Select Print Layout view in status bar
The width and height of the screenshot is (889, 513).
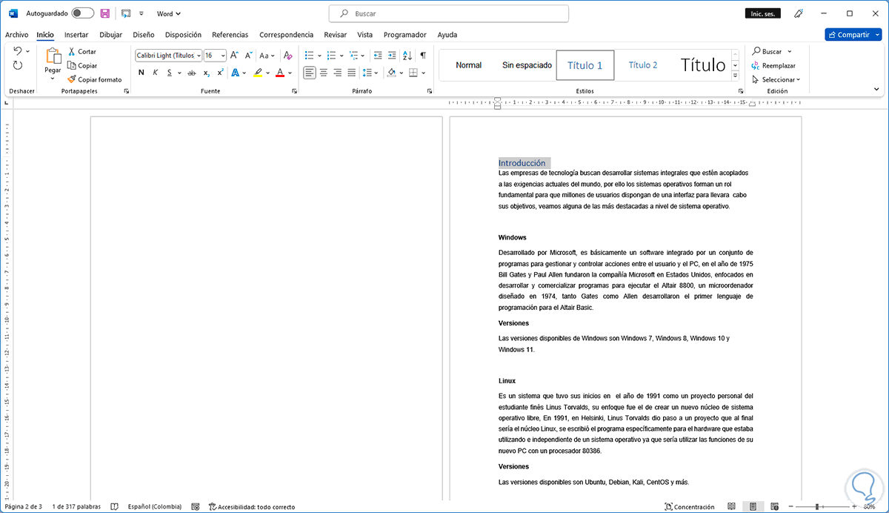(x=753, y=507)
